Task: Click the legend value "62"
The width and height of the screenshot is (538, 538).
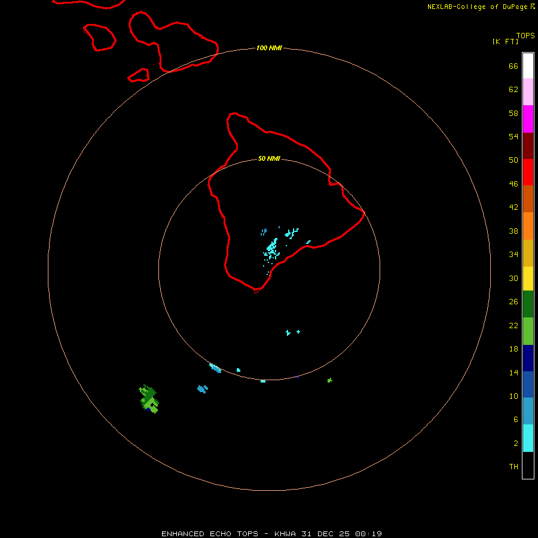Action: coord(513,90)
